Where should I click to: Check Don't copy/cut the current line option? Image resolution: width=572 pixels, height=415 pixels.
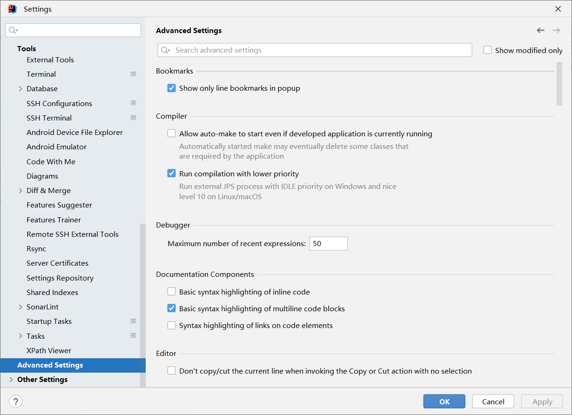point(171,371)
